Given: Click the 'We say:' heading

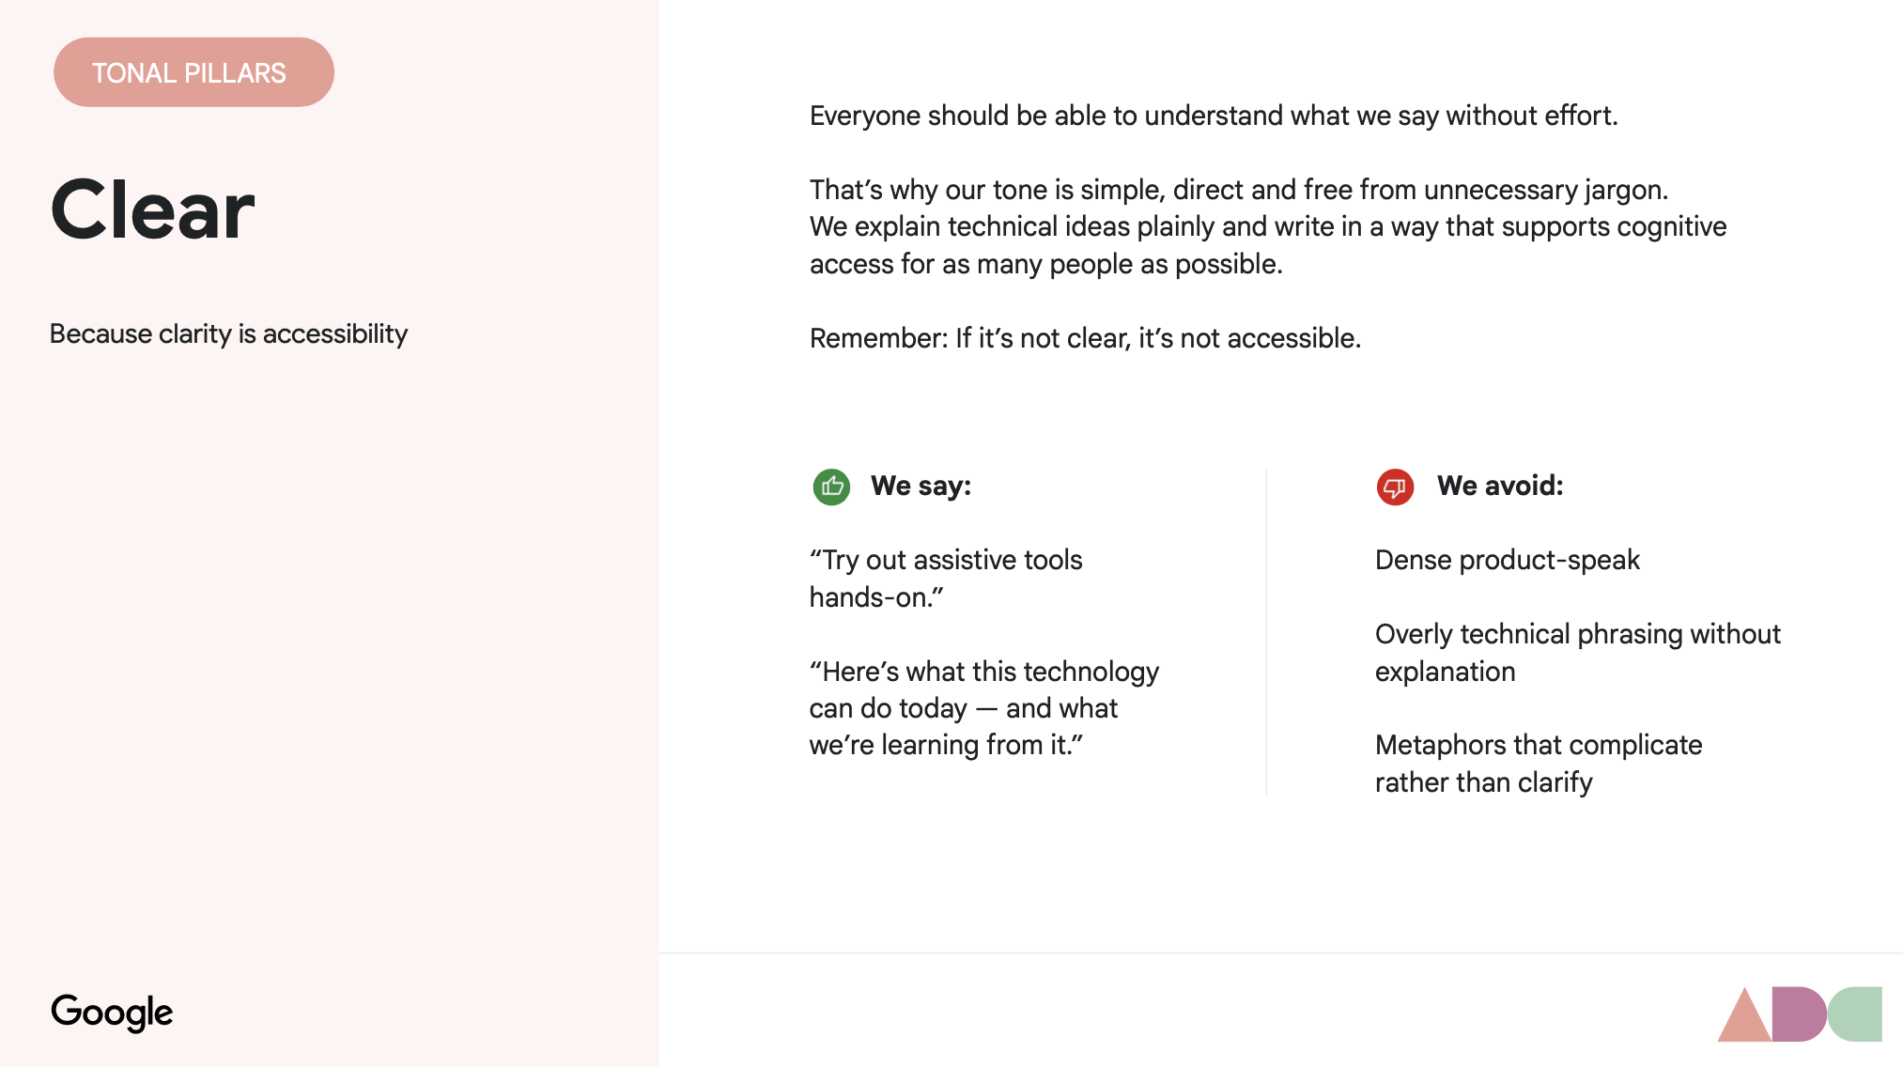Looking at the screenshot, I should 921,486.
